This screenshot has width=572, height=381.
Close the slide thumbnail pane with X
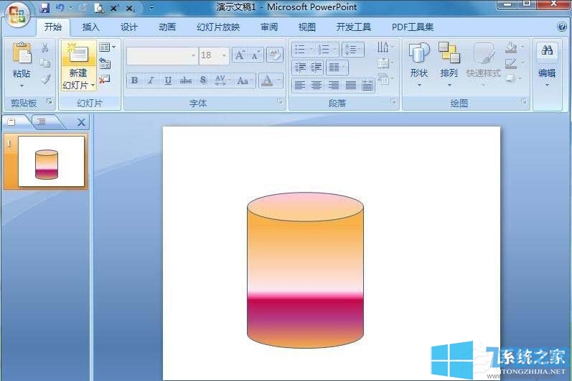[81, 122]
